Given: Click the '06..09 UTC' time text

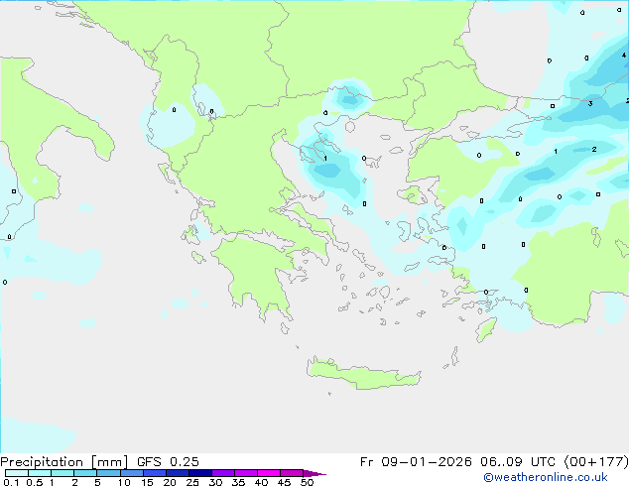Looking at the screenshot, I should pos(518,462).
